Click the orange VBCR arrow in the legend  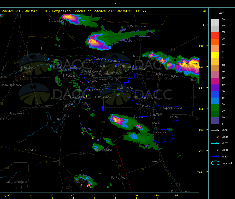215,137
